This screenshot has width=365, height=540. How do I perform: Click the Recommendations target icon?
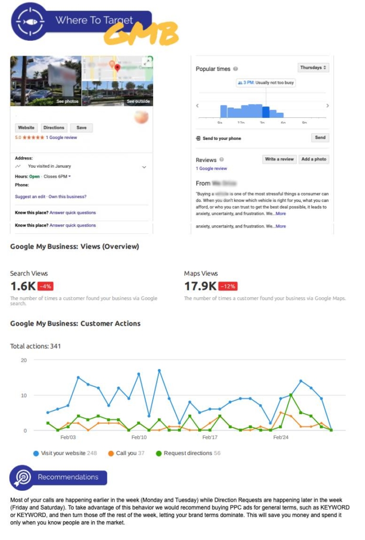23,478
